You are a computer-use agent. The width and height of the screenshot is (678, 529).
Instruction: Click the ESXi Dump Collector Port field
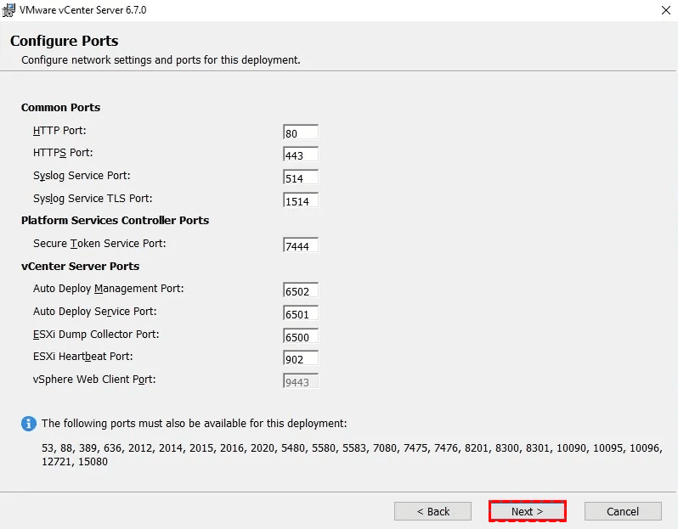[x=301, y=336]
